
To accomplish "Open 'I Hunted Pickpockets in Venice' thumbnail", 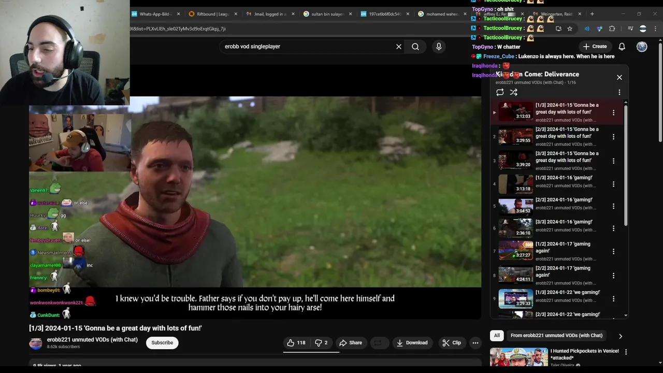I will pyautogui.click(x=518, y=357).
